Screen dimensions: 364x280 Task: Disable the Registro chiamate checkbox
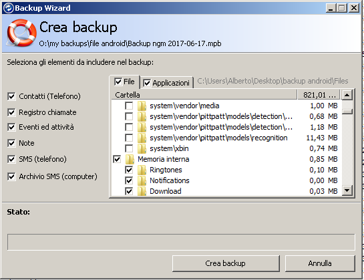11,112
